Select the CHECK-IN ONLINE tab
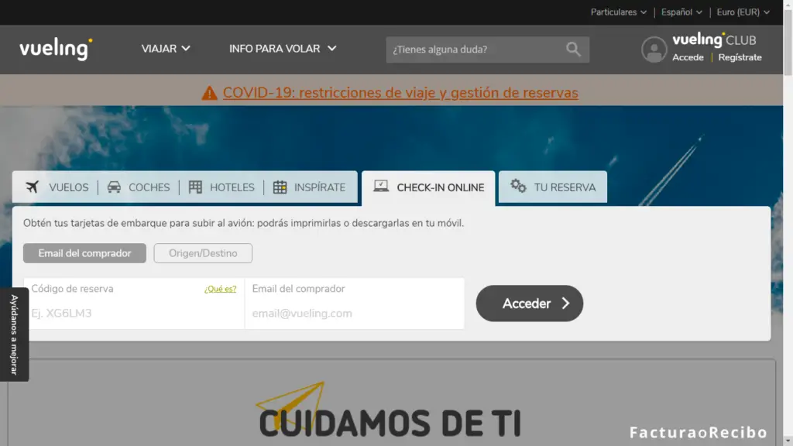 (x=428, y=187)
